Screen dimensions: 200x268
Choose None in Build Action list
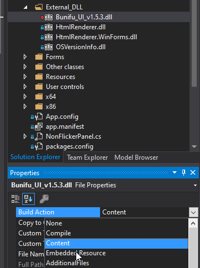(x=117, y=223)
